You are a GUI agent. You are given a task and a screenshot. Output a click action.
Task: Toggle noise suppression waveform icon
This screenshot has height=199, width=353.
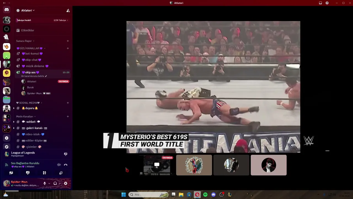[x=59, y=165]
